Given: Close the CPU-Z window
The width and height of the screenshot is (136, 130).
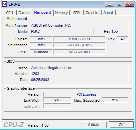Looking at the screenshot, I should [x=129, y=4].
